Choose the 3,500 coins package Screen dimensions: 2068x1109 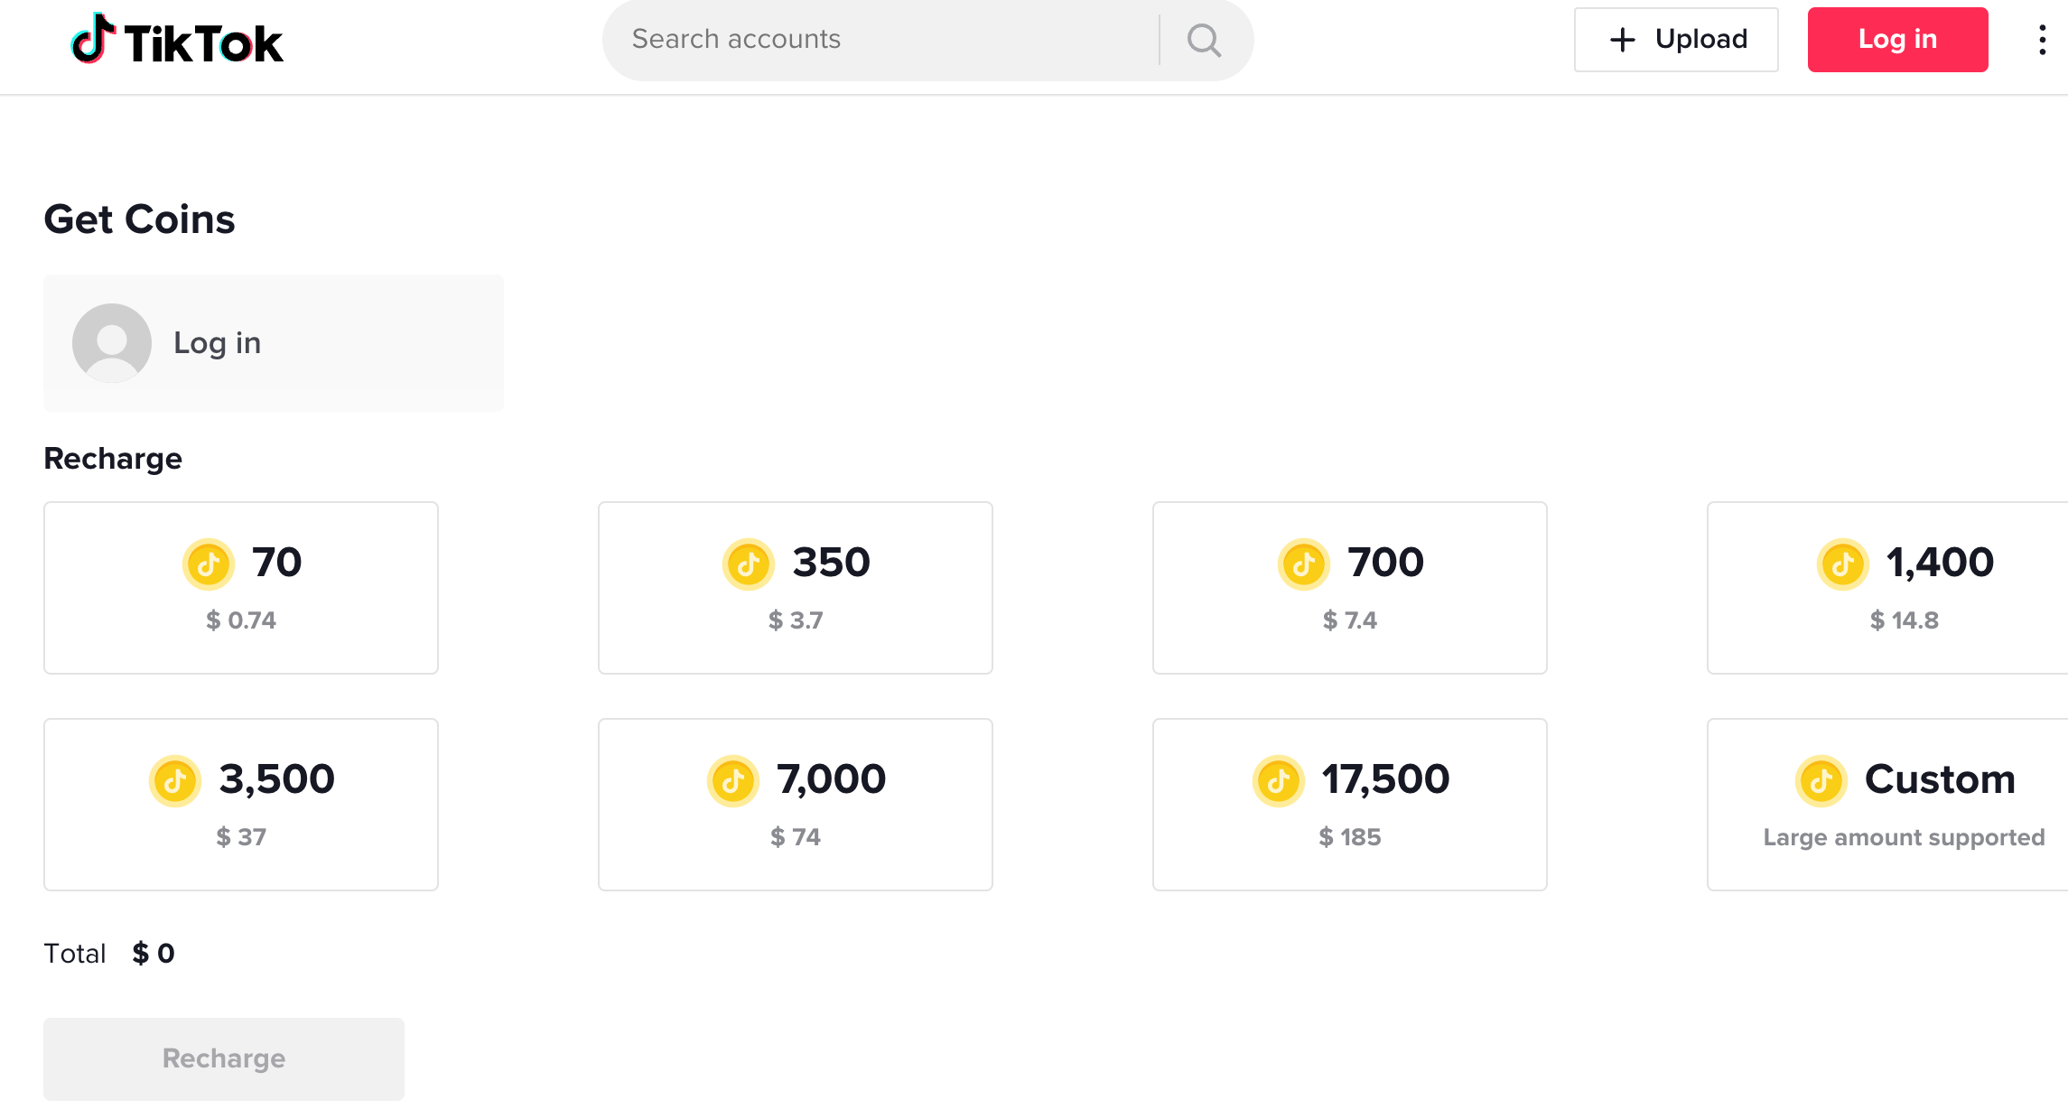coord(240,804)
